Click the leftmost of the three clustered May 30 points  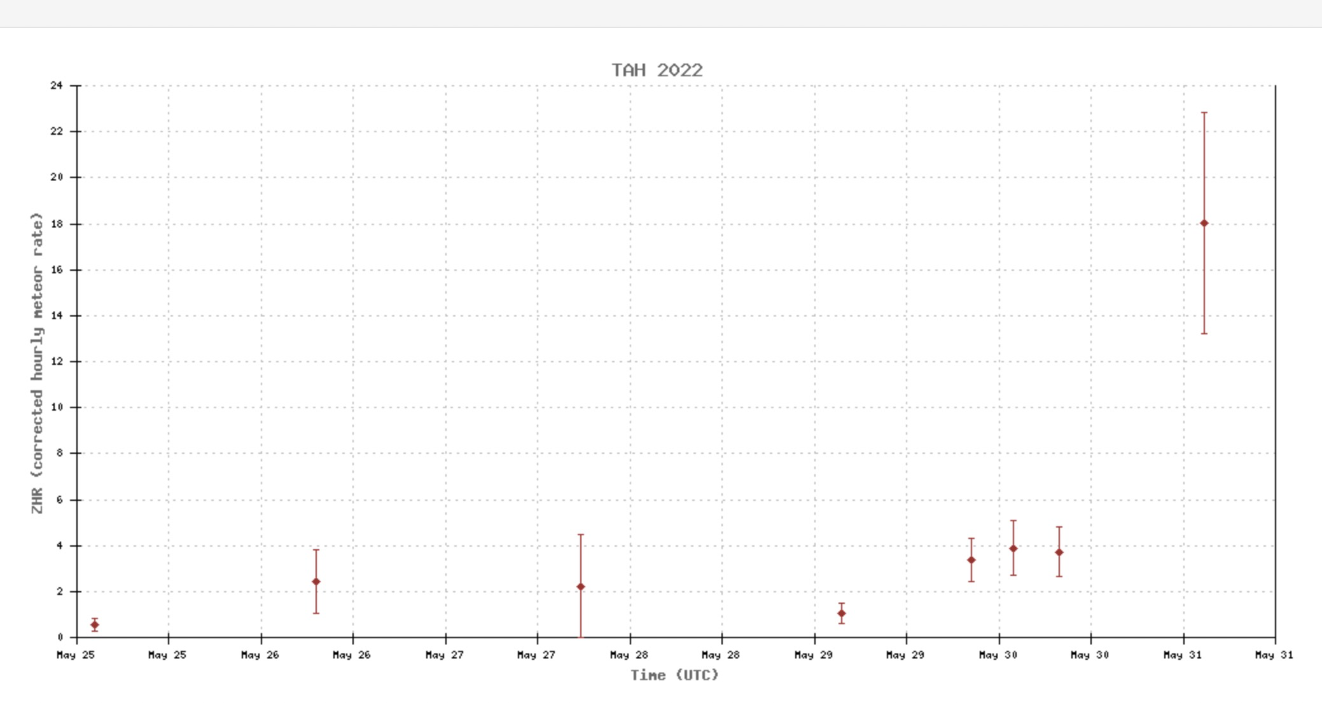(971, 560)
